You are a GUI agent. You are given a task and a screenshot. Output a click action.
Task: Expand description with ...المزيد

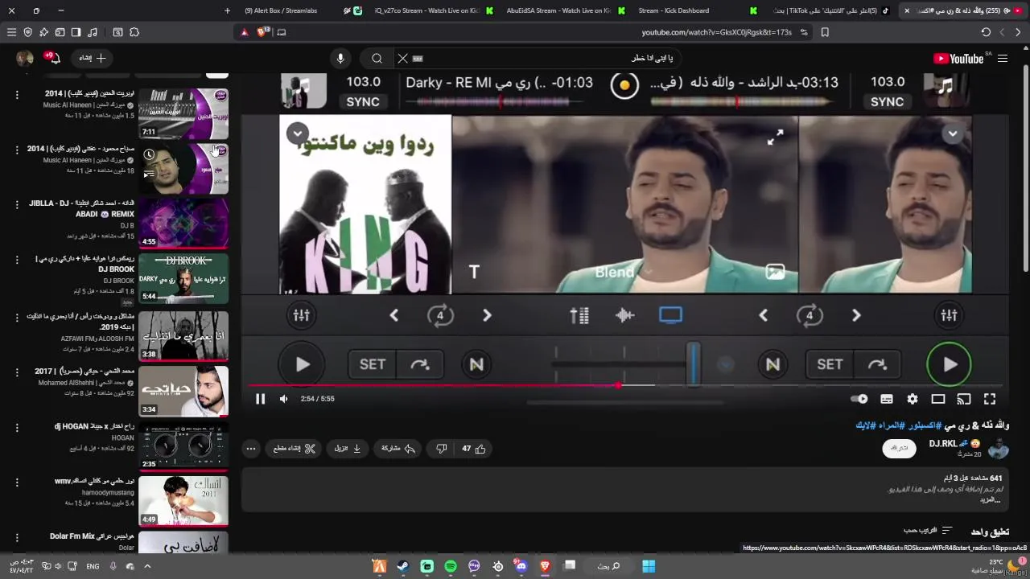point(990,499)
